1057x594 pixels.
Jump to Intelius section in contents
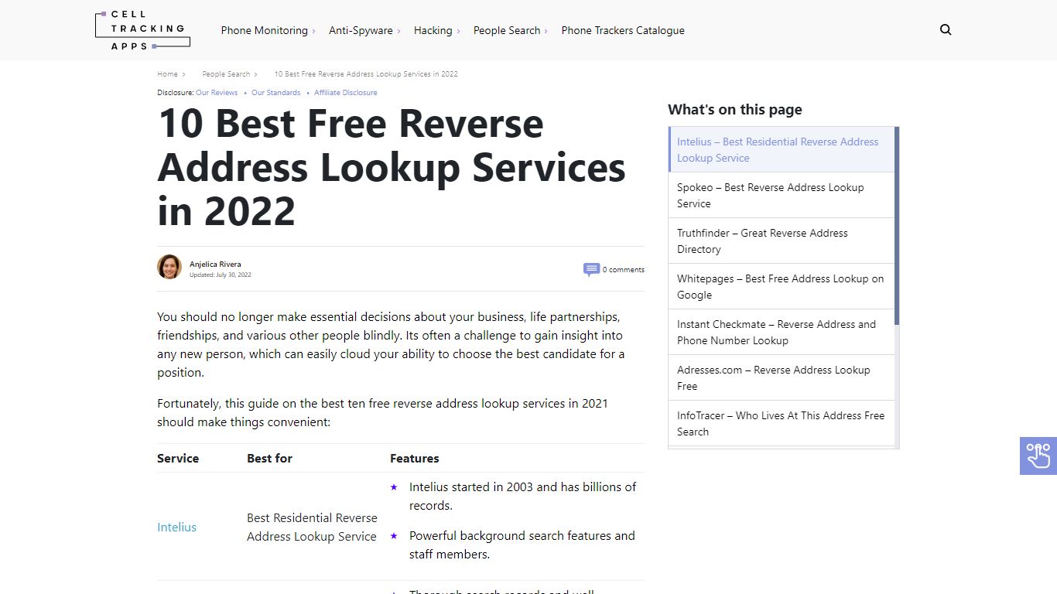782,149
